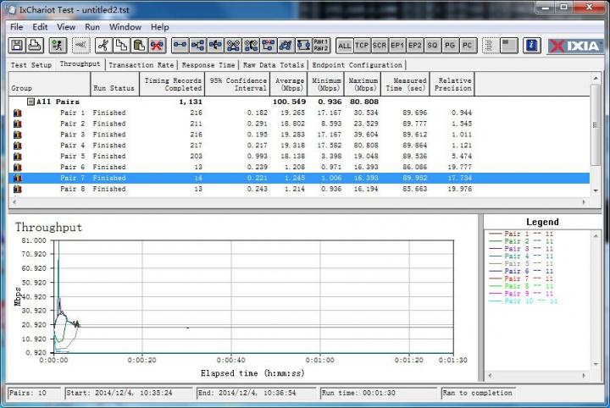
Task: Click the IXIA logo in the toolbar
Action: (575, 46)
